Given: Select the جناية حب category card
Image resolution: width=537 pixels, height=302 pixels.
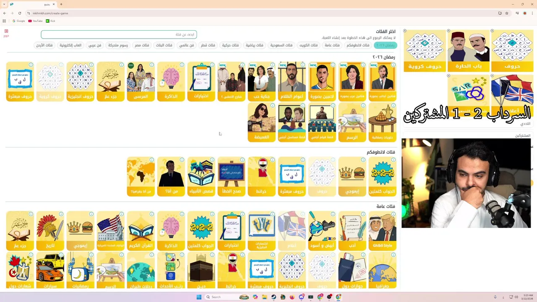Looking at the screenshot, I should pos(261,82).
